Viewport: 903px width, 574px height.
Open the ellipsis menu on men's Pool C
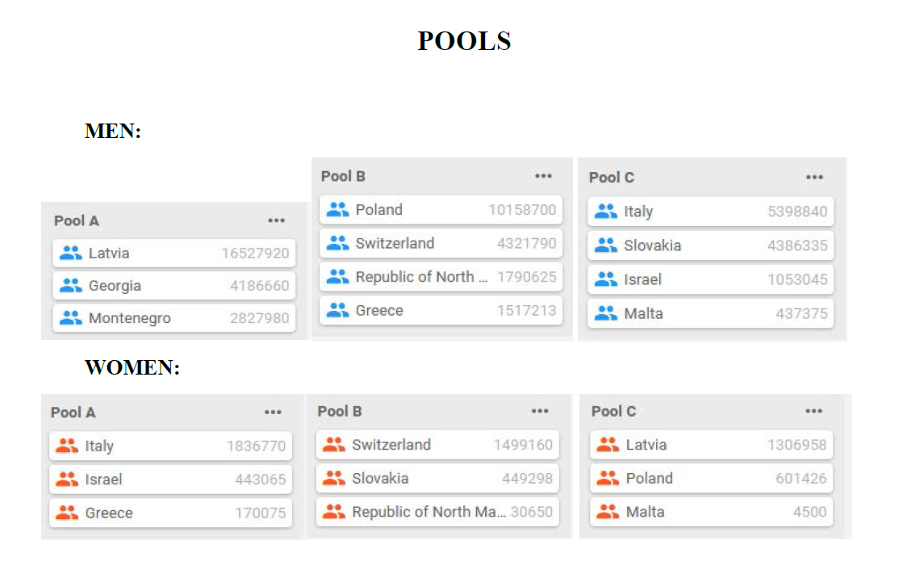[x=814, y=177]
